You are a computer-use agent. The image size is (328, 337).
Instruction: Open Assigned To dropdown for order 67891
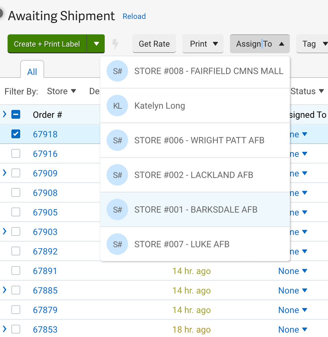click(x=293, y=271)
